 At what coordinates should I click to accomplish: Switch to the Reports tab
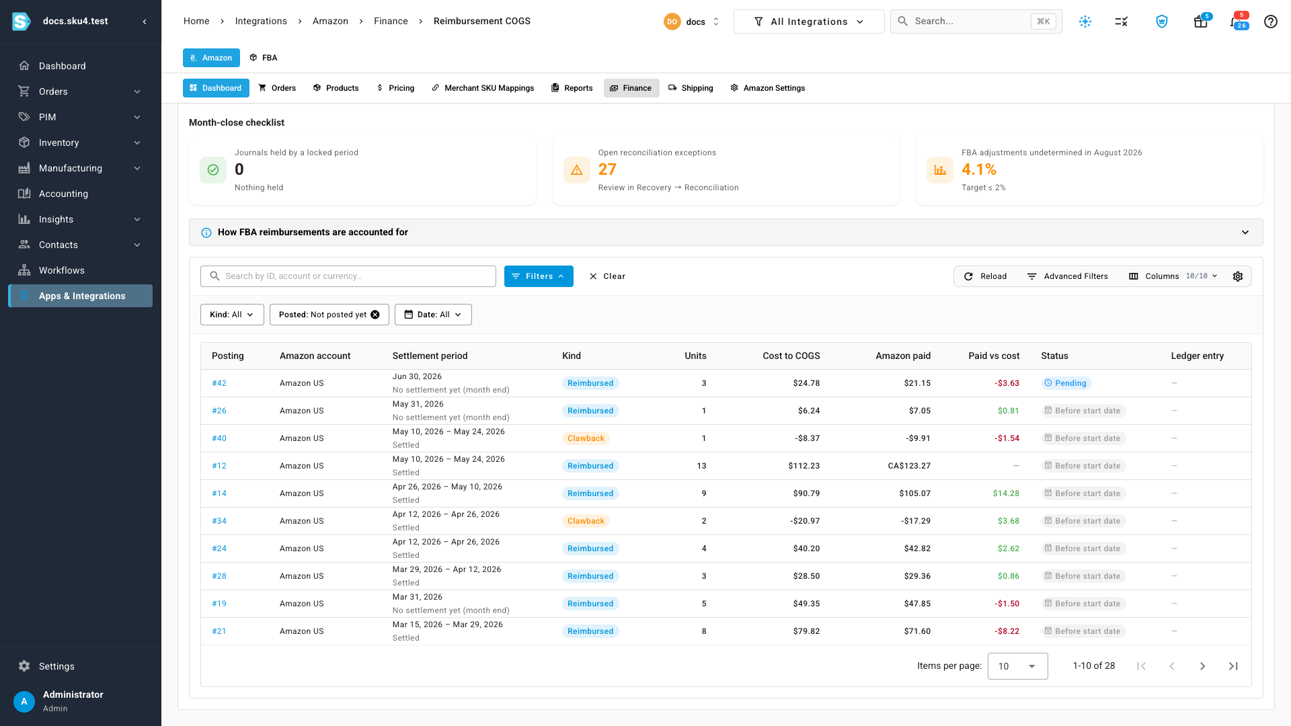coord(572,88)
